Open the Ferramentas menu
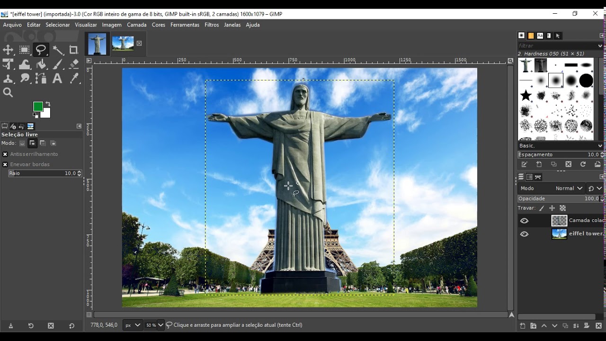The image size is (606, 341). tap(185, 25)
